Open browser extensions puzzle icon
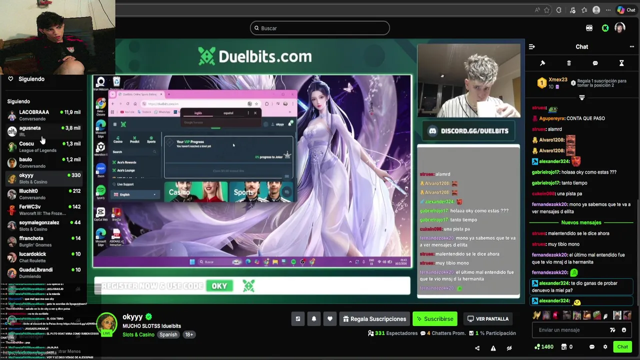The height and width of the screenshot is (360, 640). pyautogui.click(x=559, y=10)
